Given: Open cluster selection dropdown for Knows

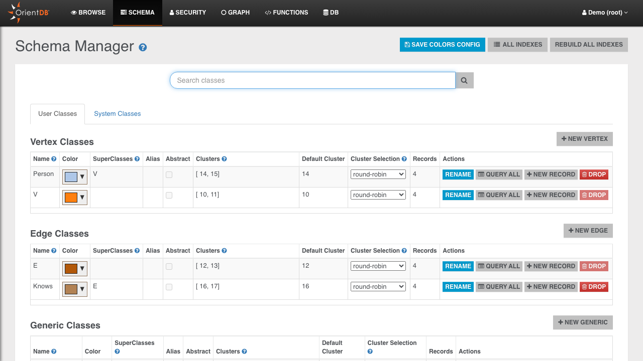Looking at the screenshot, I should click(x=378, y=287).
